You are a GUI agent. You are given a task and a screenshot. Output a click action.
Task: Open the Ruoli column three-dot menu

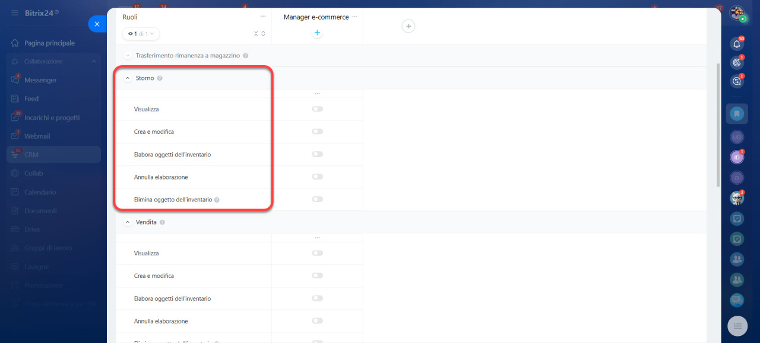pyautogui.click(x=263, y=17)
